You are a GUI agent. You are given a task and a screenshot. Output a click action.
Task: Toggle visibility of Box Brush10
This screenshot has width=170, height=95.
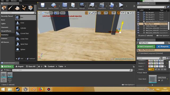[x=138, y=15]
